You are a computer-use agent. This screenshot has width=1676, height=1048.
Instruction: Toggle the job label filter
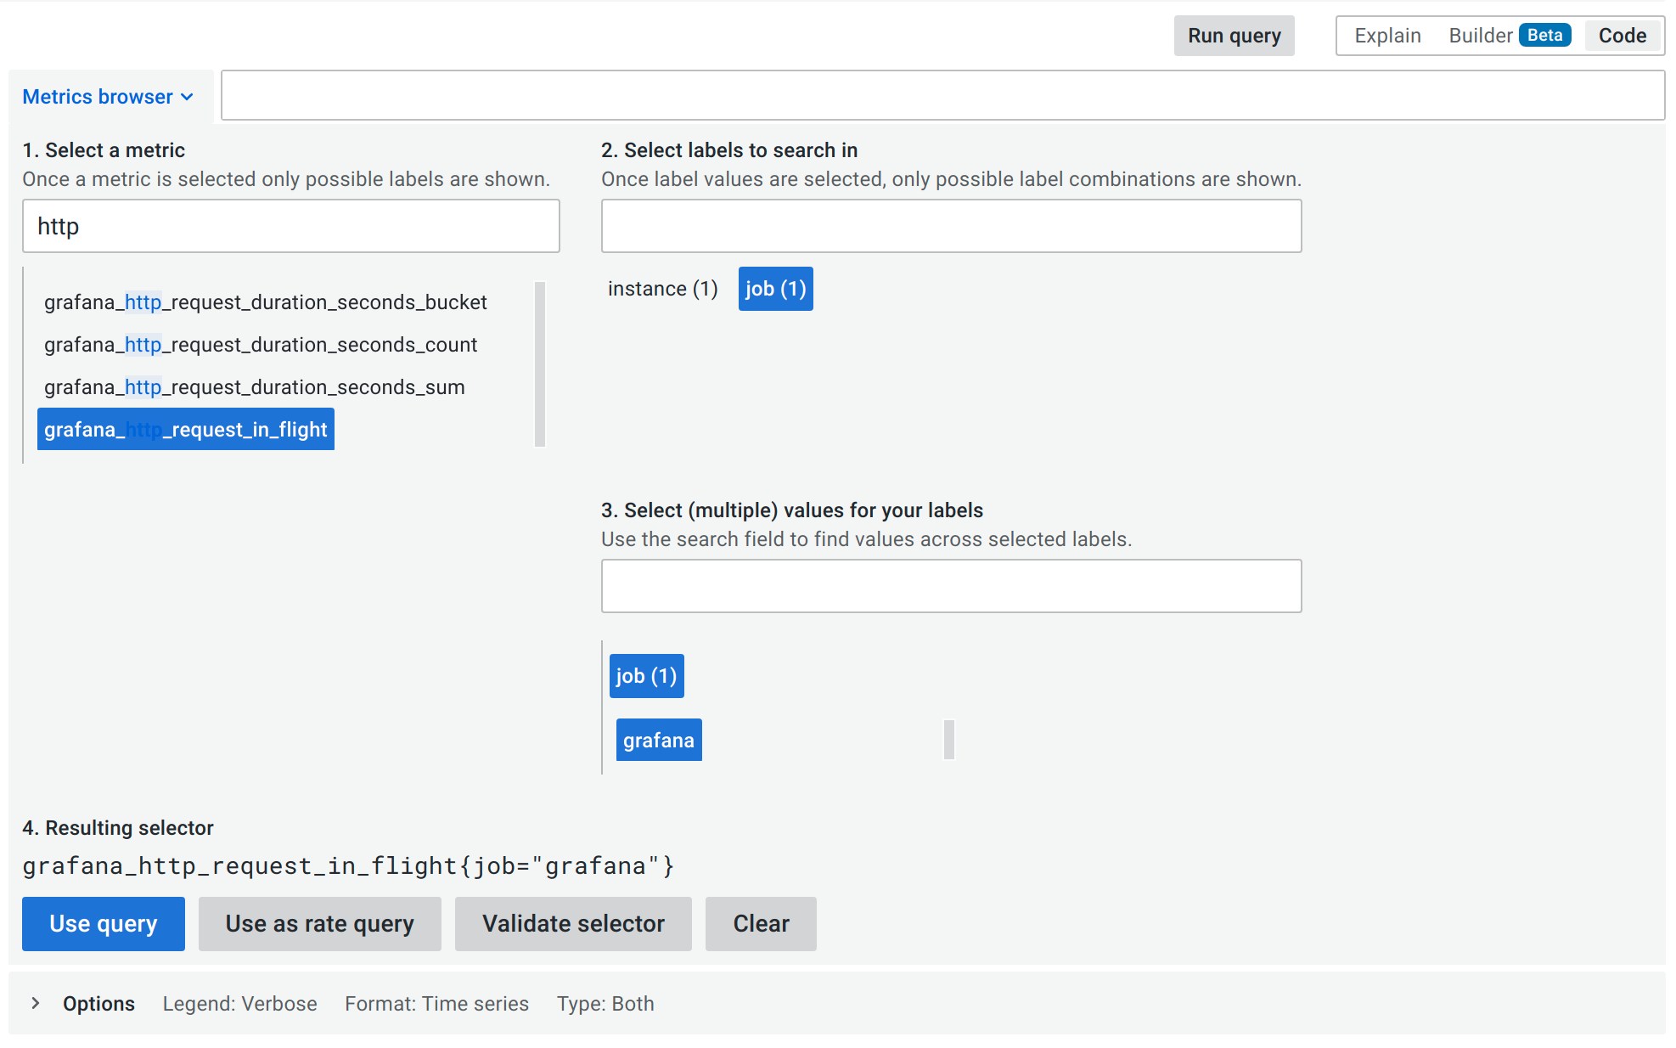click(x=774, y=288)
